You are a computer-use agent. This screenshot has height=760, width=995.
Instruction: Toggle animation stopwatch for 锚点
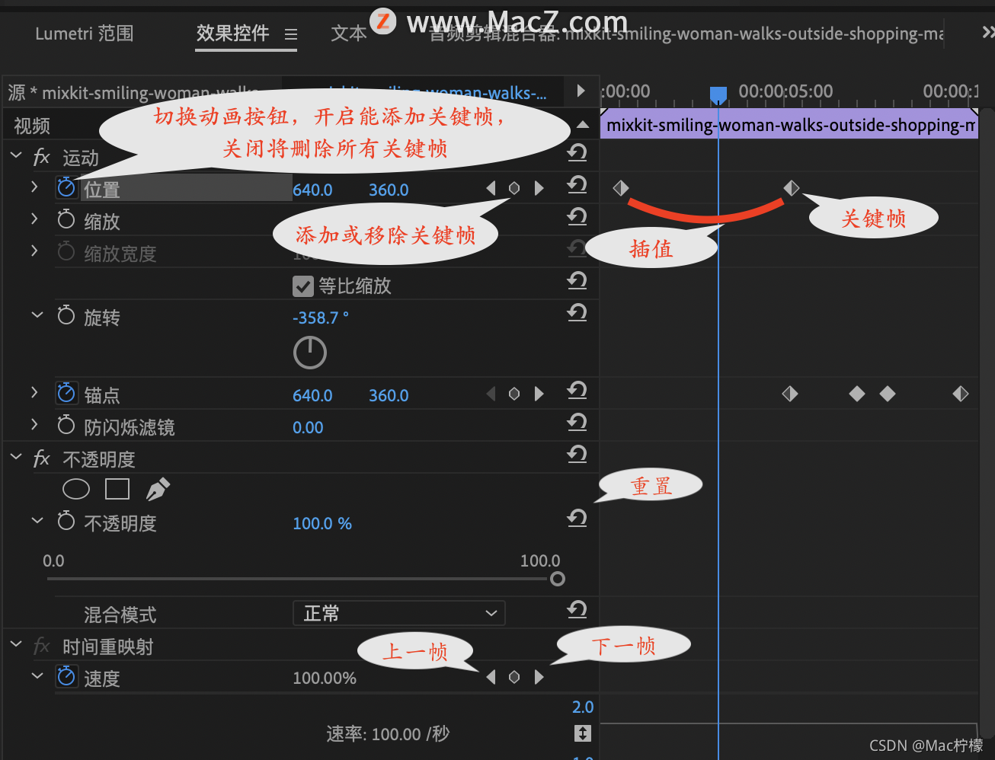click(66, 393)
